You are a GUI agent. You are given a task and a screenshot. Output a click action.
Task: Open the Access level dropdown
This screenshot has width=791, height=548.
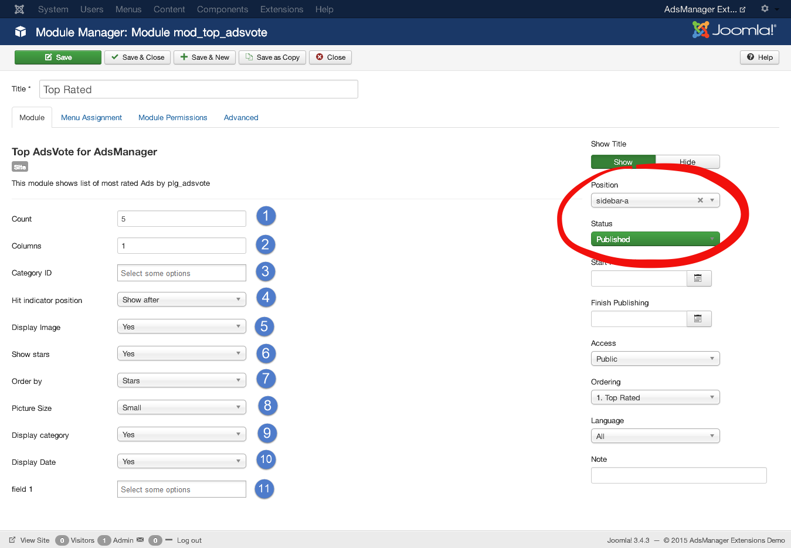tap(655, 358)
